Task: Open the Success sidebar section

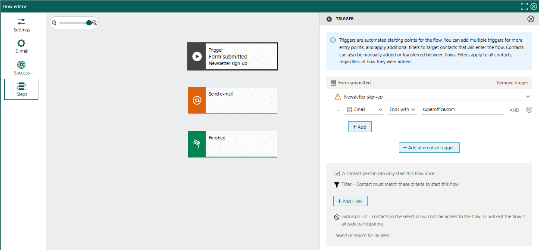Action: pyautogui.click(x=22, y=68)
